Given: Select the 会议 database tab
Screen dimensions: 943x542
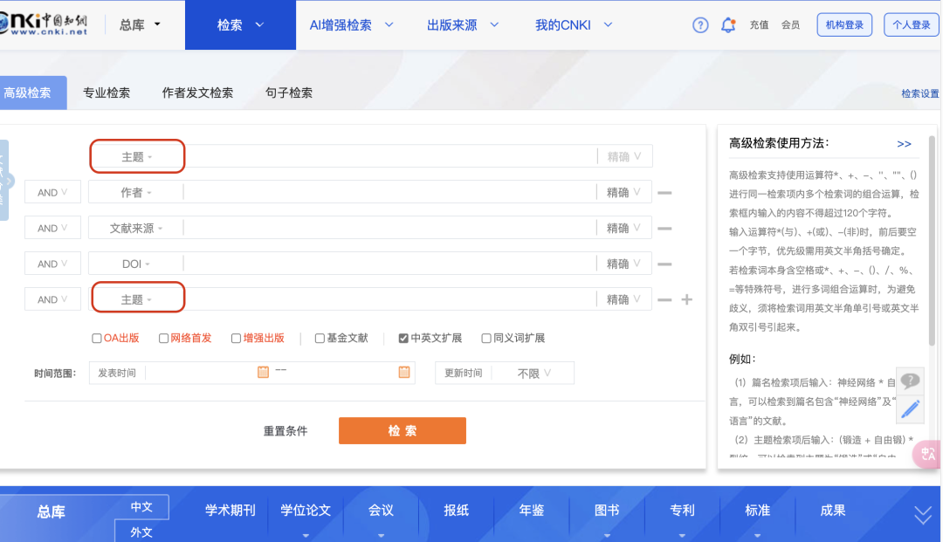Looking at the screenshot, I should pyautogui.click(x=381, y=511).
